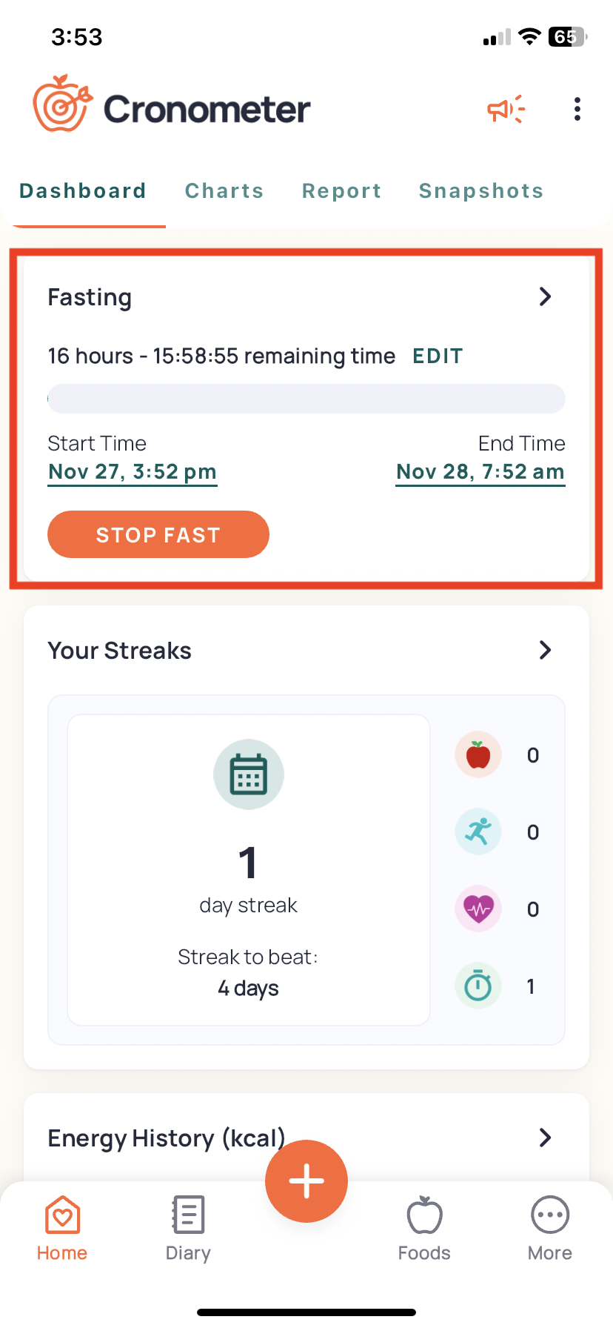This screenshot has width=613, height=1328.
Task: Tap the stopwatch fasting streak icon
Action: pyautogui.click(x=478, y=986)
